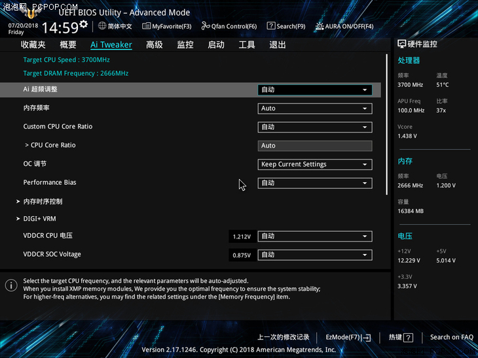Open the 监控 tab
Viewport: 478px width, 358px height.
click(x=185, y=44)
